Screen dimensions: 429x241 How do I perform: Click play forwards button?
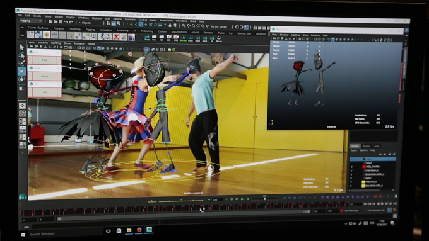click(382, 204)
